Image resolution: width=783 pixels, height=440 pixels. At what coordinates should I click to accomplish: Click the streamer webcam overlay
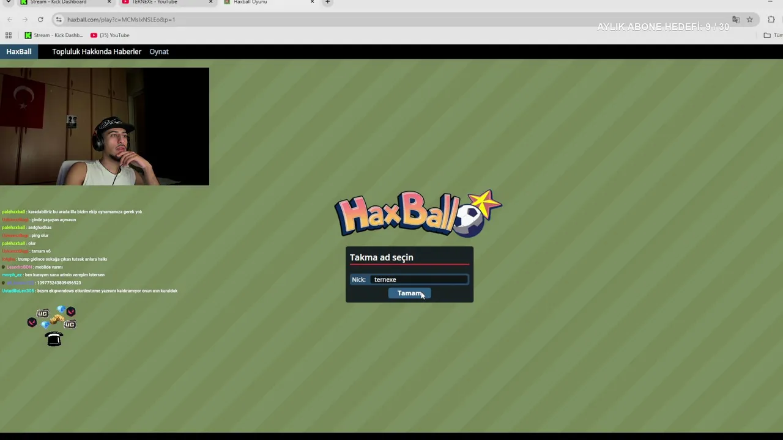[105, 127]
